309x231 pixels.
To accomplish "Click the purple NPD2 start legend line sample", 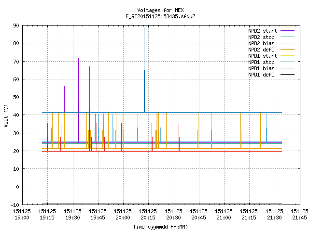I will [x=287, y=31].
